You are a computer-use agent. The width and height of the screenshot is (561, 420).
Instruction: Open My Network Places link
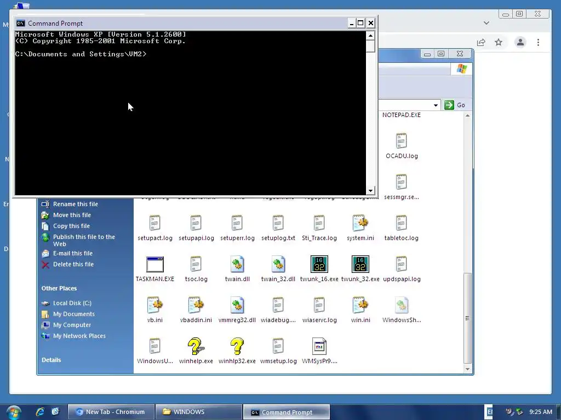pyautogui.click(x=79, y=336)
